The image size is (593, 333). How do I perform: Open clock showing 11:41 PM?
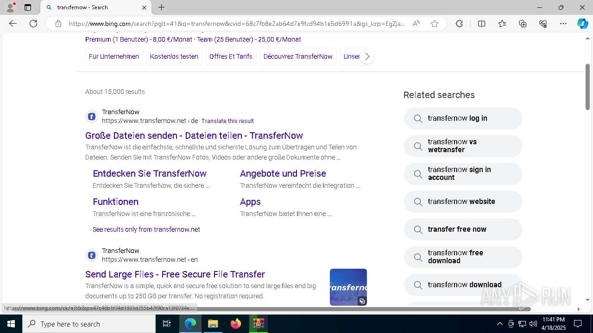point(554,324)
